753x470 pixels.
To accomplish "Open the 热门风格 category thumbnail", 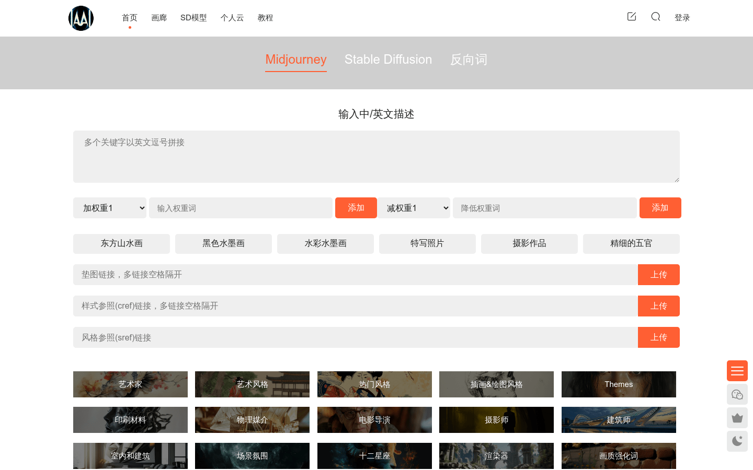I will click(x=374, y=384).
